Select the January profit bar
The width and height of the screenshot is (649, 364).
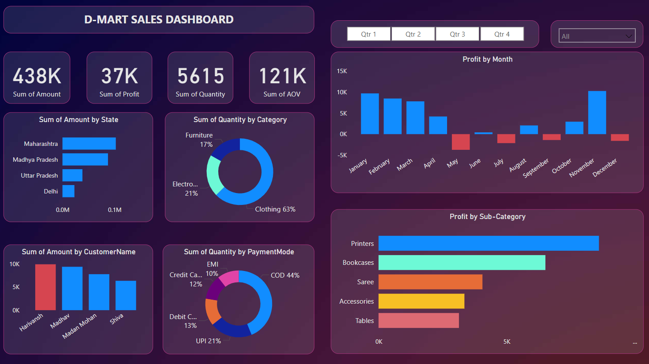point(370,114)
